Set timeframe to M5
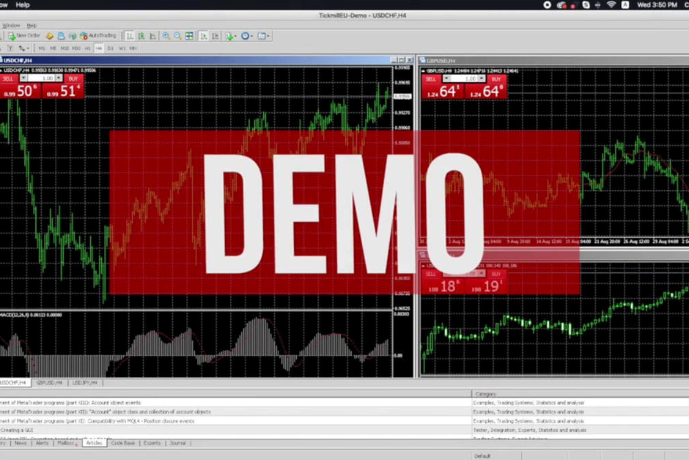The height and width of the screenshot is (460, 689). pos(53,48)
